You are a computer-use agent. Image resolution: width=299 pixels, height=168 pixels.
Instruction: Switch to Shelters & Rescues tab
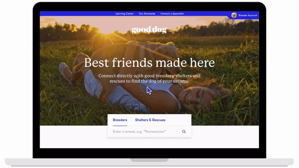[x=150, y=120]
